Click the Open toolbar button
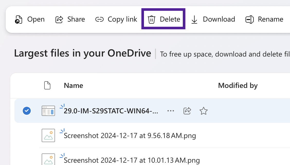The image size is (290, 165). (x=30, y=20)
